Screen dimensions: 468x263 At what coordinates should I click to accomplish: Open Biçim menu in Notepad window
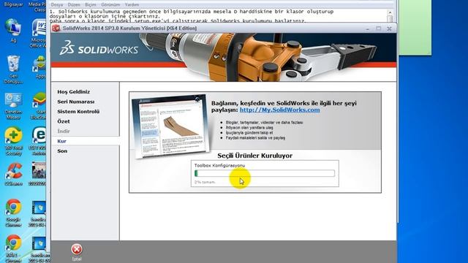coord(91,5)
